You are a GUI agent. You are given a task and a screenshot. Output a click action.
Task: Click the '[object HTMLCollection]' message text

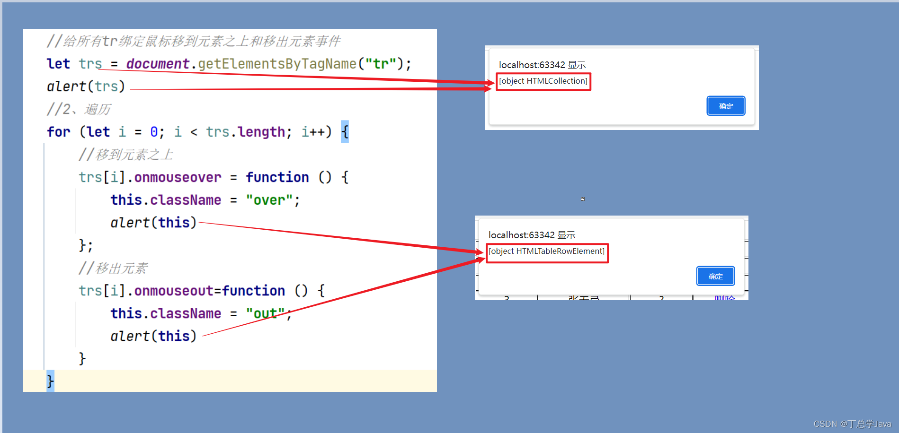coord(543,81)
